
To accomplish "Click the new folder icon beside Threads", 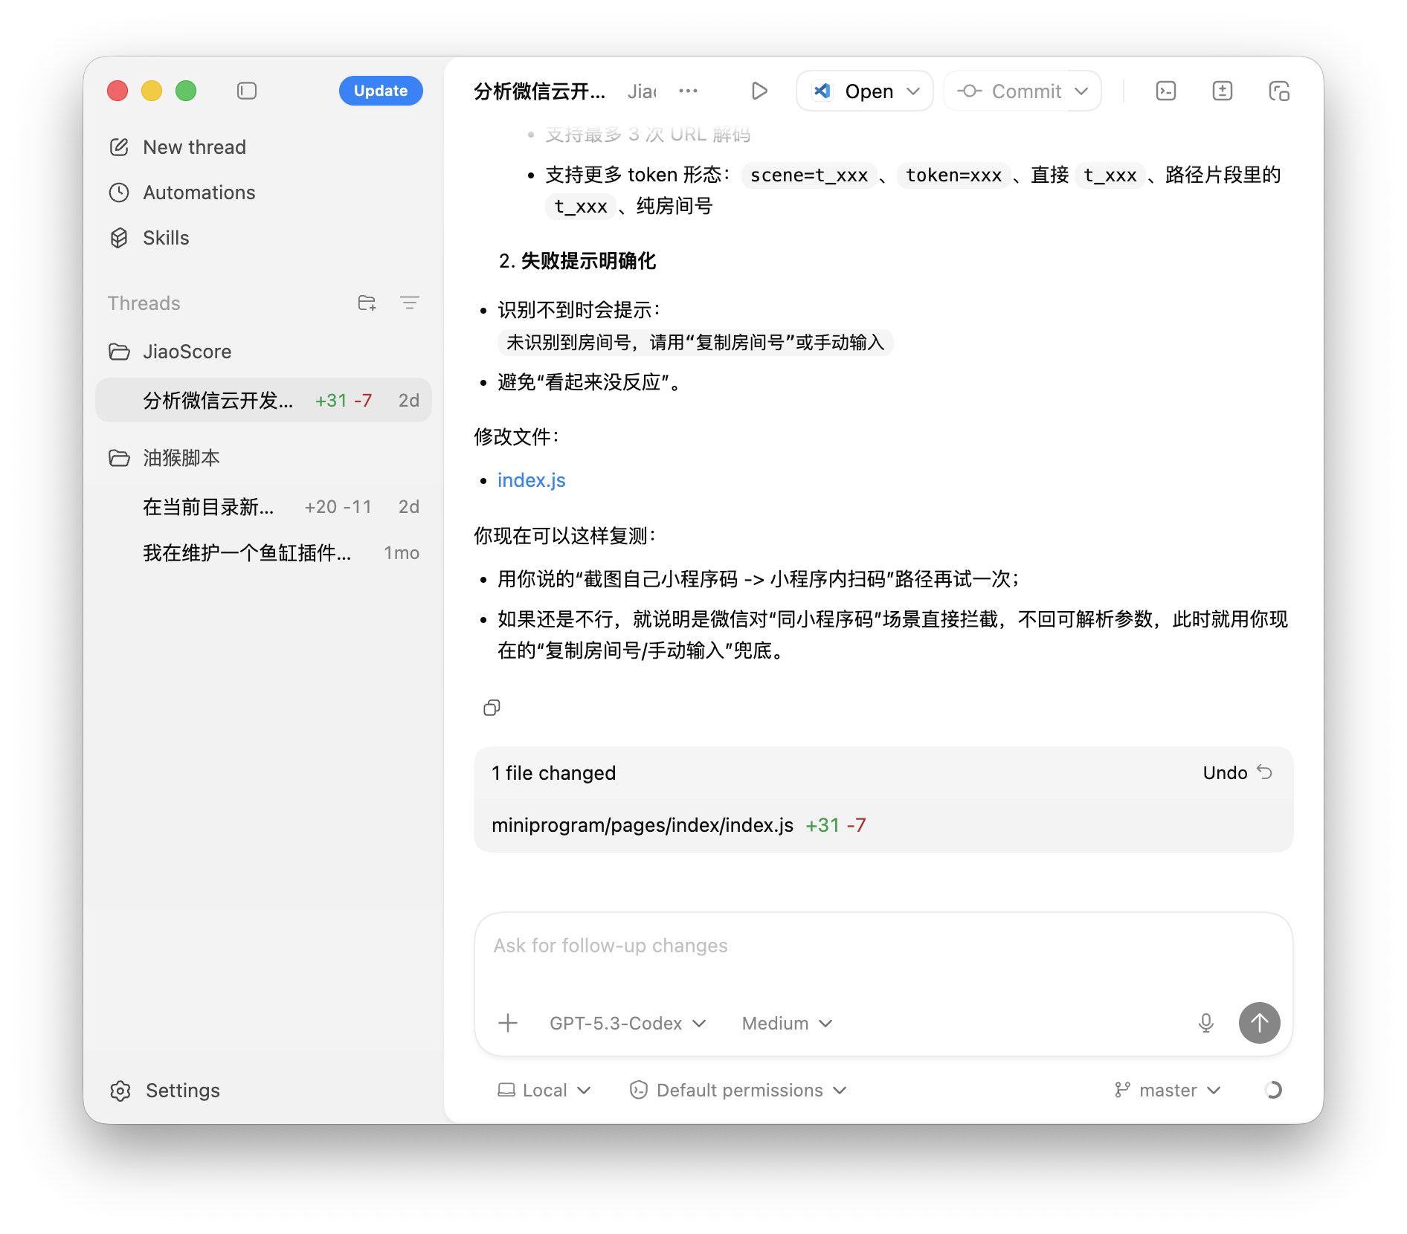I will [367, 303].
